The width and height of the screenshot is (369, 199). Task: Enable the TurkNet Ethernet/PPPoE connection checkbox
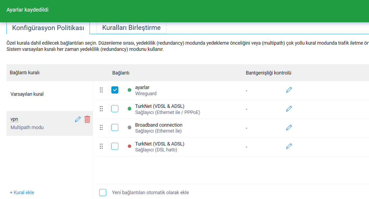pos(115,109)
